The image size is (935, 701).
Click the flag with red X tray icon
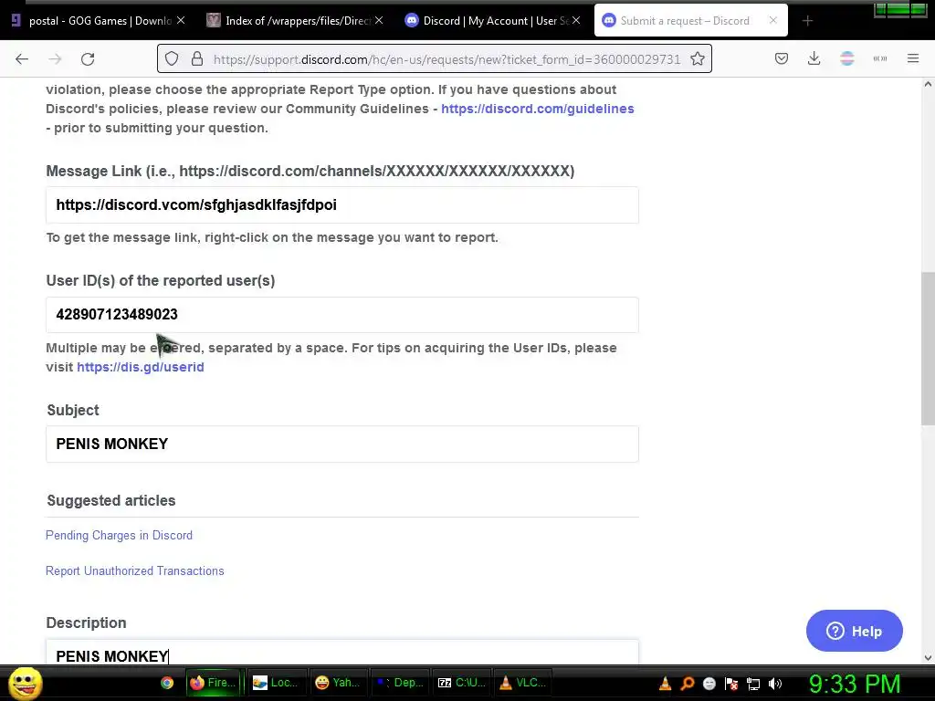click(x=731, y=684)
